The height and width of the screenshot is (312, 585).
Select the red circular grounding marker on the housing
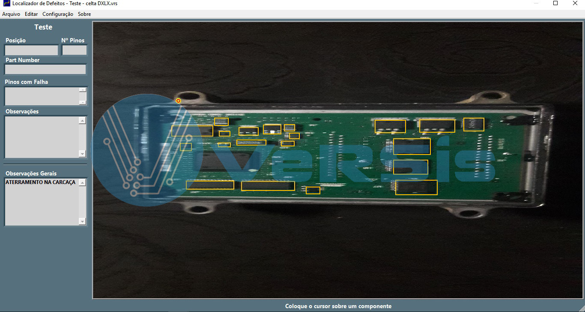(x=179, y=101)
